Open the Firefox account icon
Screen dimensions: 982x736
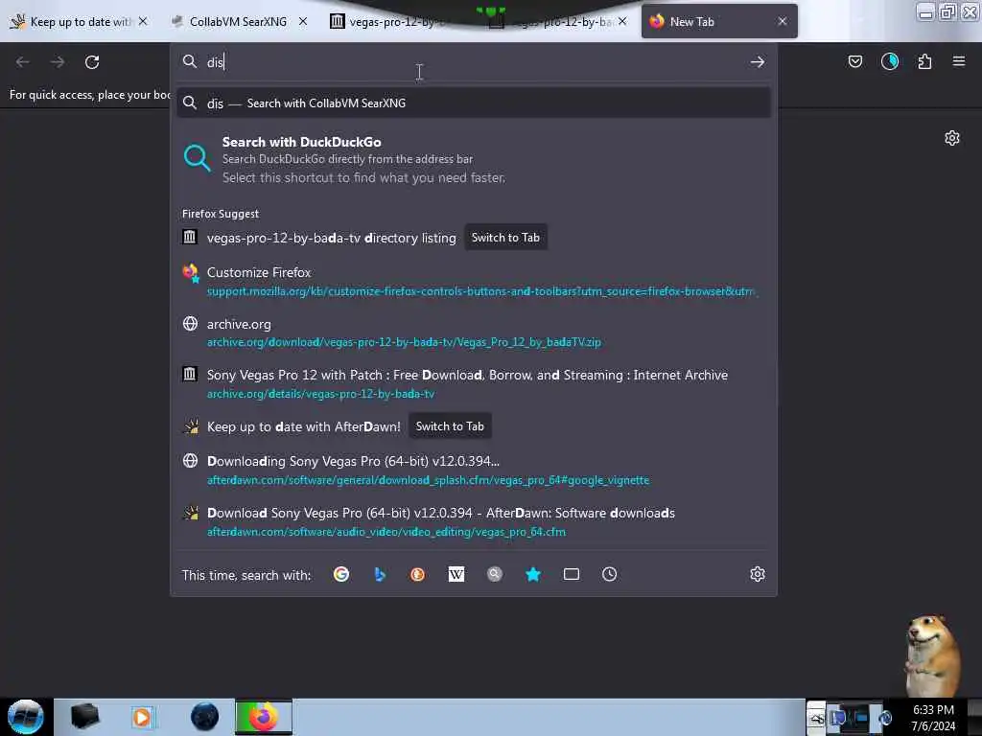pos(889,61)
